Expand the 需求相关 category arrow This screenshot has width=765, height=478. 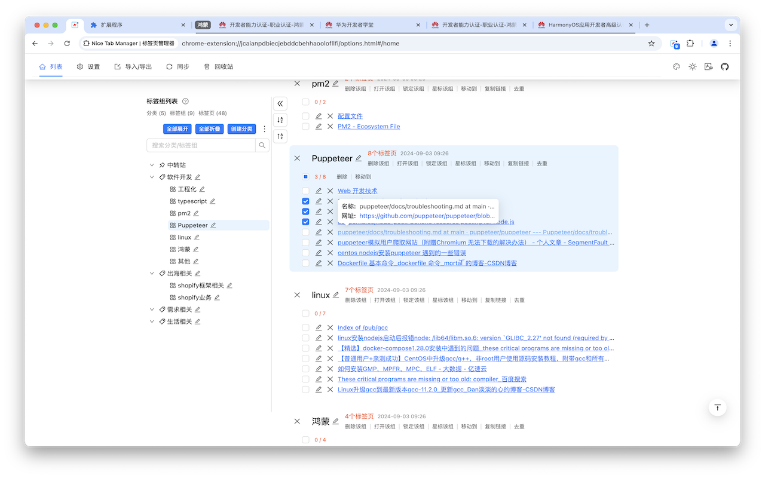152,310
